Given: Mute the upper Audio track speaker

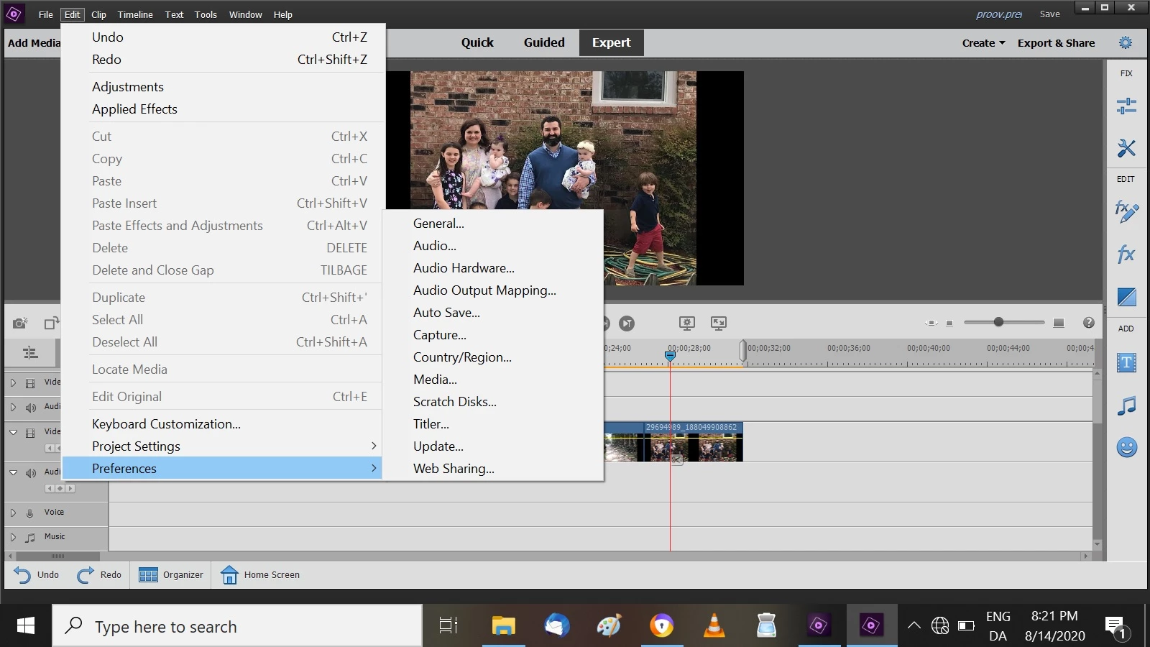Looking at the screenshot, I should (x=30, y=408).
